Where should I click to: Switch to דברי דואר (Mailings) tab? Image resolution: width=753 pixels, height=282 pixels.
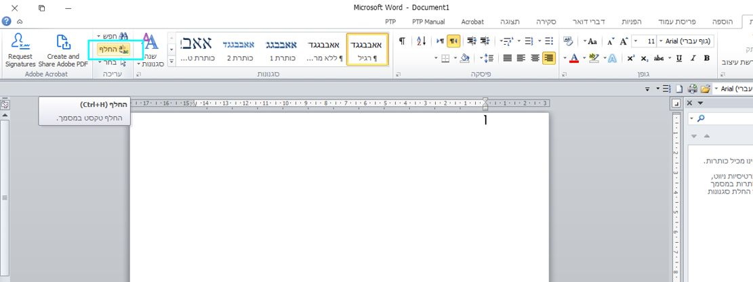[x=589, y=22]
